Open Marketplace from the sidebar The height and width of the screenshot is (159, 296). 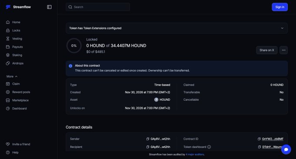pos(20,100)
